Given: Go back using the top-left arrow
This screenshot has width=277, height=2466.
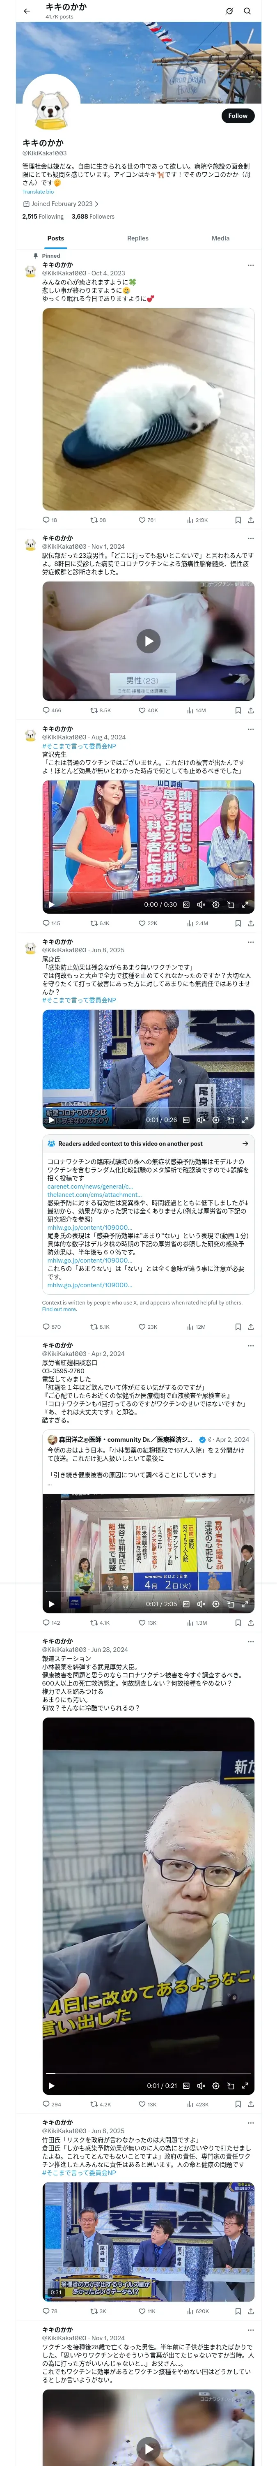Looking at the screenshot, I should click(27, 12).
